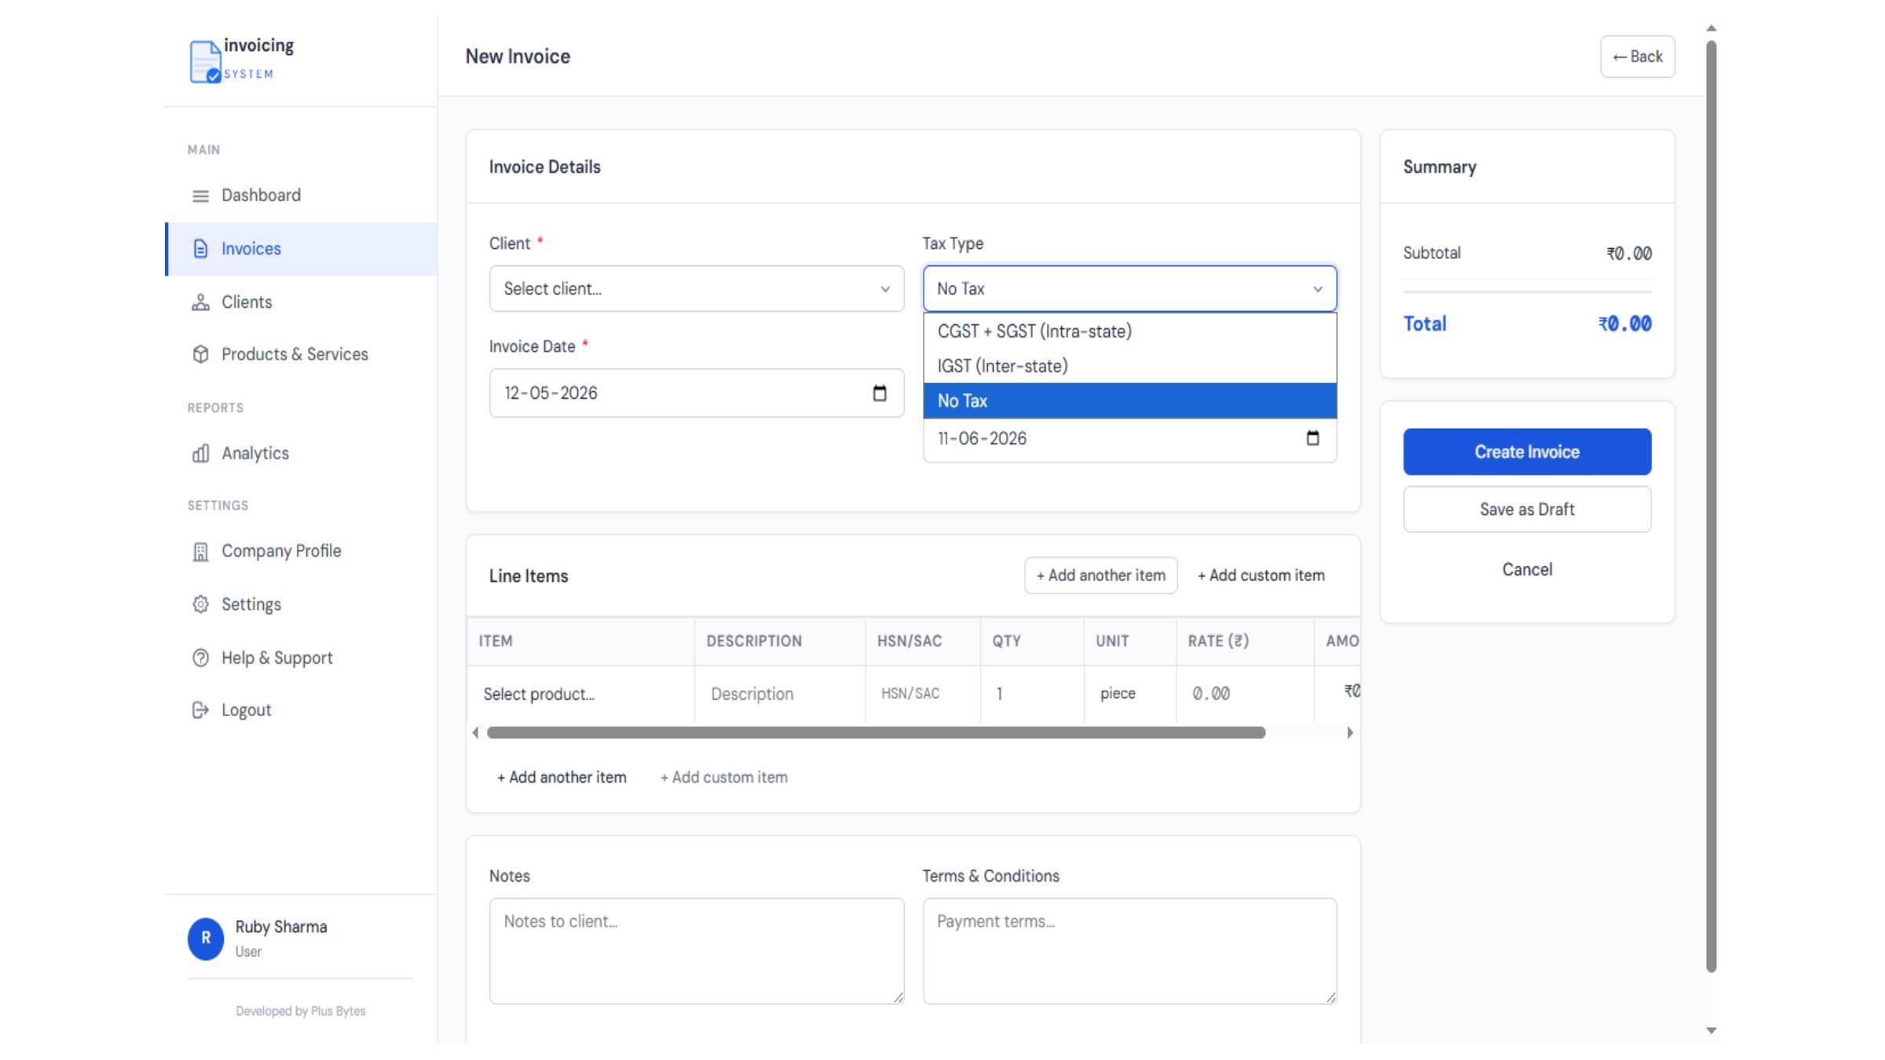Click the Logout arrow icon
The width and height of the screenshot is (1885, 1060).
(x=201, y=710)
